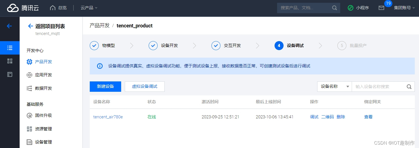The height and width of the screenshot is (148, 419).
Task: Expand the 集团账号 account dropdown
Action: (x=404, y=8)
